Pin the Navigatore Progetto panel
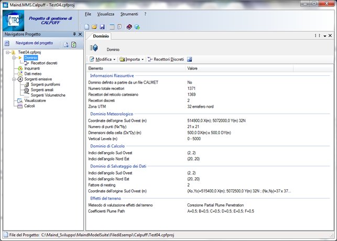The height and width of the screenshot is (241, 337). 74,34
